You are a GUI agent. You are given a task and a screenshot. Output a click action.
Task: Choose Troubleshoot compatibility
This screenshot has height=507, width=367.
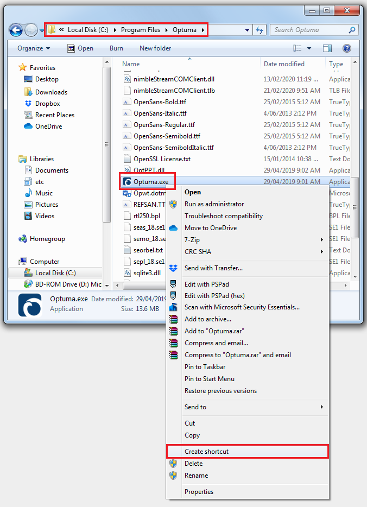[x=248, y=216]
